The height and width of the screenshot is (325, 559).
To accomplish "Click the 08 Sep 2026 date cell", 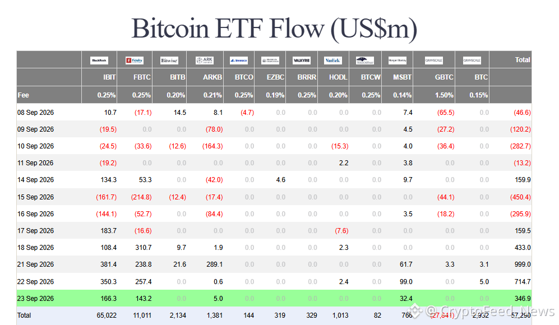I will (x=36, y=113).
